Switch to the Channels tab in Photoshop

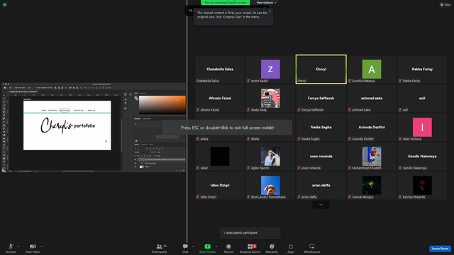144,144
